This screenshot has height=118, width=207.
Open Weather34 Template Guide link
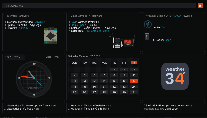[106, 109]
